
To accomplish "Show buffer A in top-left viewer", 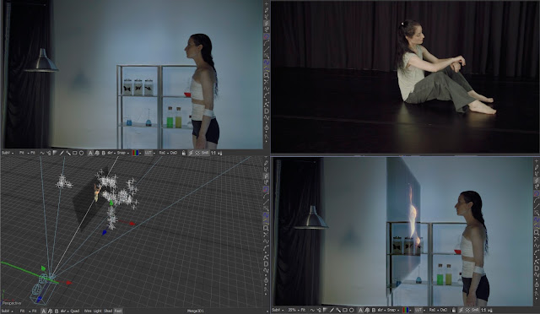I will pyautogui.click(x=90, y=153).
